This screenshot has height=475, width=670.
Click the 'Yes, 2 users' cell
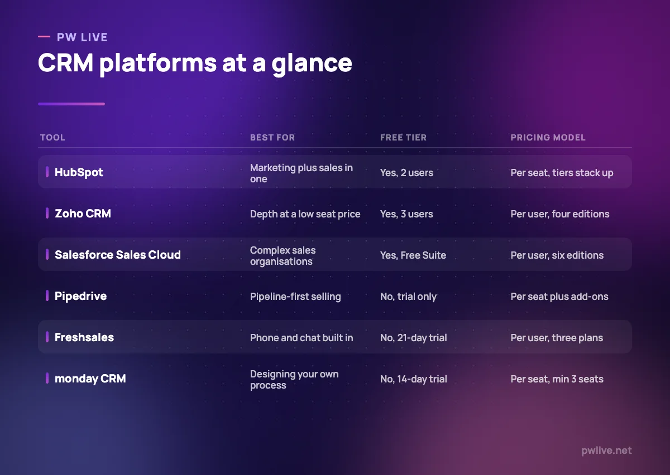click(406, 173)
